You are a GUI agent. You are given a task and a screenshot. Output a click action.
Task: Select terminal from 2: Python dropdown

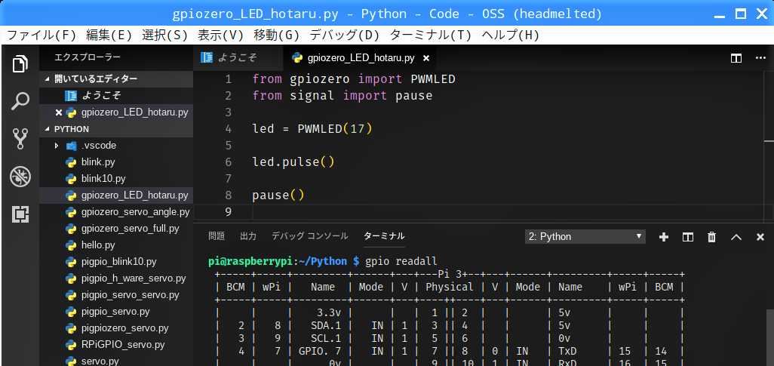[585, 237]
